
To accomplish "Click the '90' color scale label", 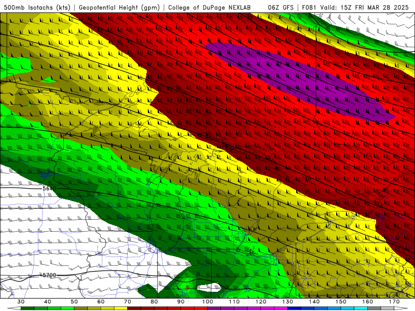I will (x=181, y=302).
